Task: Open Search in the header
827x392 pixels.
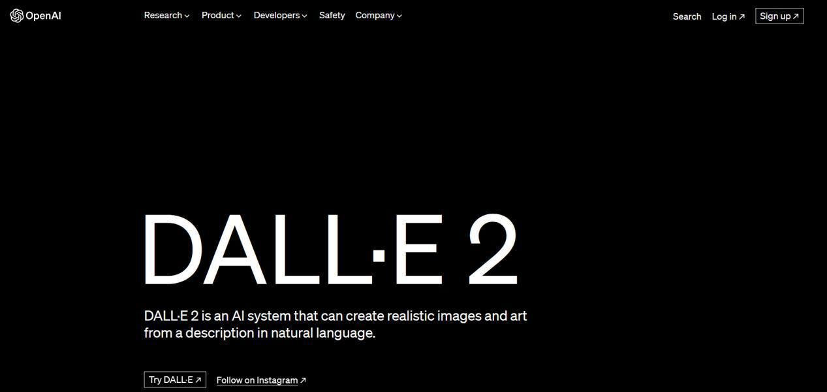Action: [687, 16]
